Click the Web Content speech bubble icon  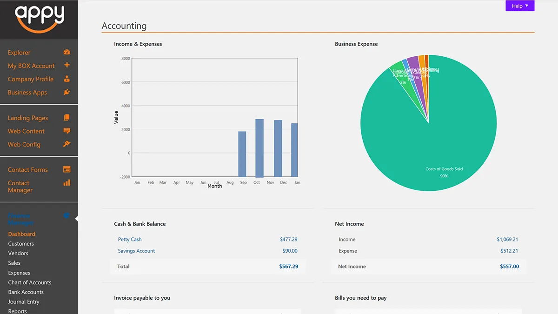click(66, 131)
